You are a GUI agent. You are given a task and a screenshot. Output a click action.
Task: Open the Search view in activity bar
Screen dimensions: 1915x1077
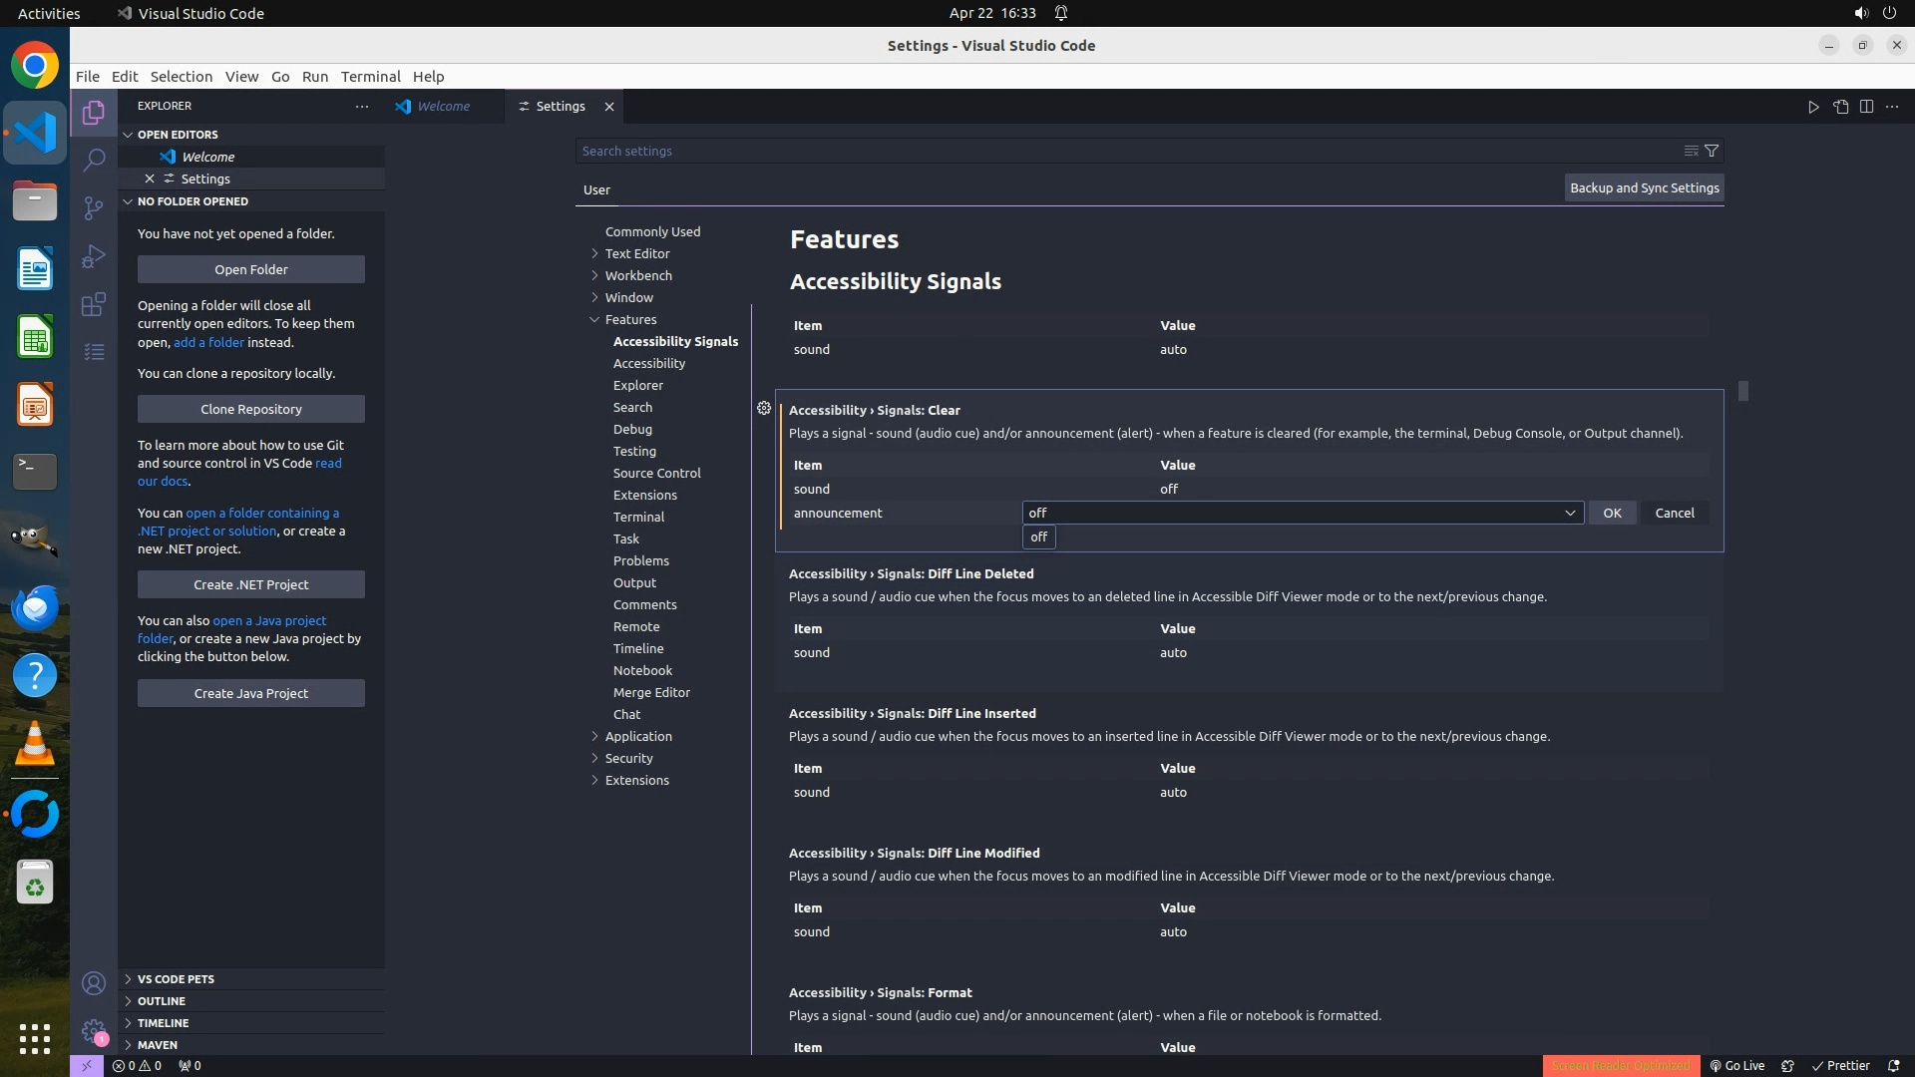[x=94, y=160]
